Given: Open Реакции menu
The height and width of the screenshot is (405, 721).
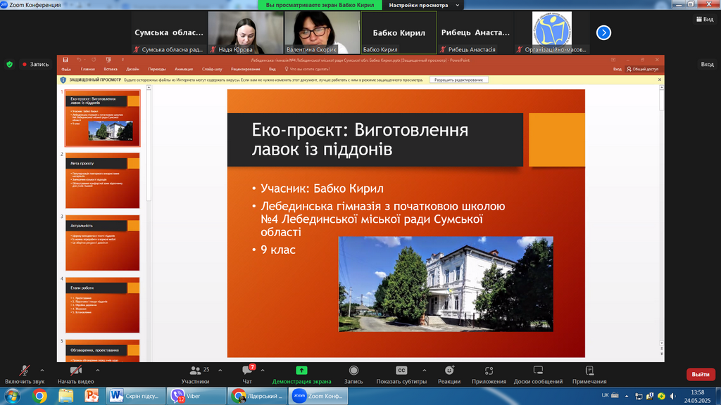Looking at the screenshot, I should coord(449,374).
